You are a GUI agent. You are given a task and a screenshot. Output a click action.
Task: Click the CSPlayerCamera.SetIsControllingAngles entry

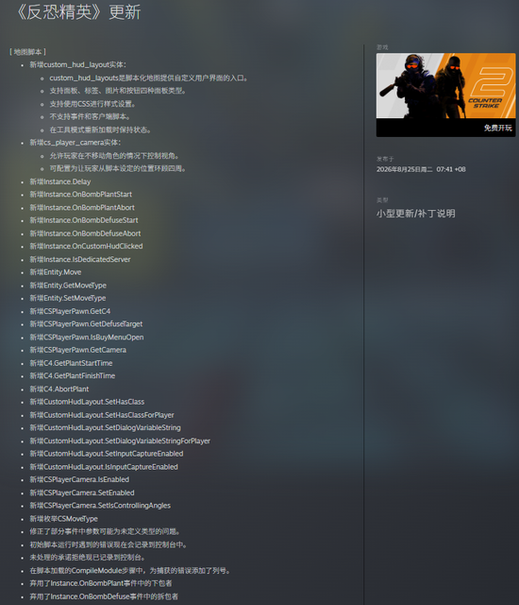coord(100,506)
